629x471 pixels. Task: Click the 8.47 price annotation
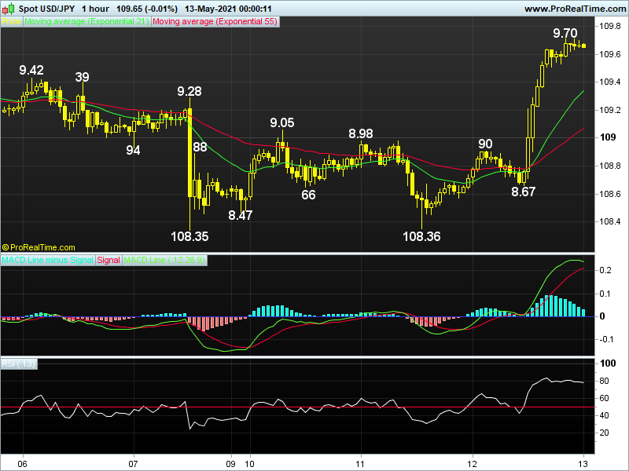pos(241,215)
